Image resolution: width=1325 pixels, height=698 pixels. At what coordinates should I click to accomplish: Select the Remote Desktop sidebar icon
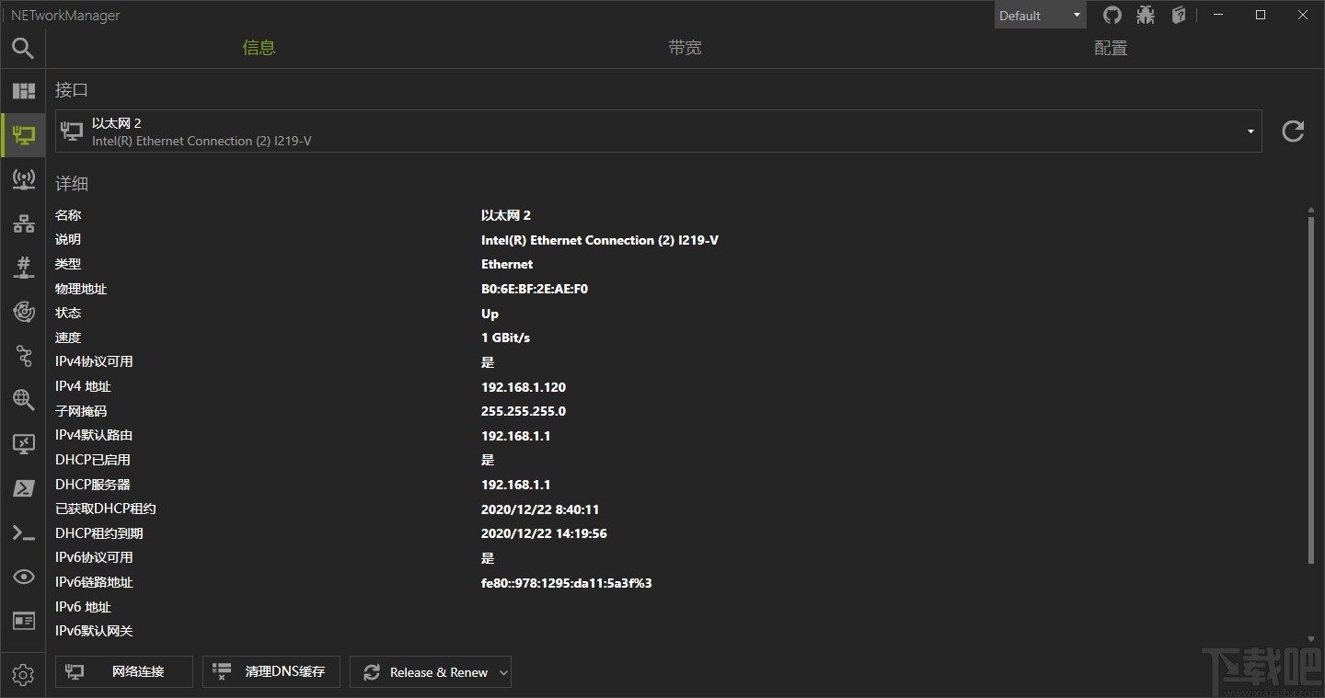(23, 444)
